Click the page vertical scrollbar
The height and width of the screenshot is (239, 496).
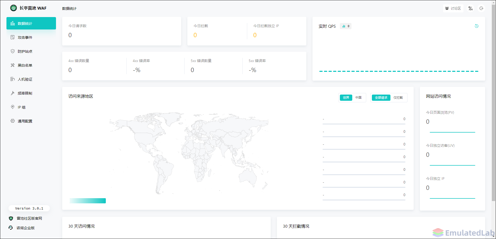click(x=493, y=103)
